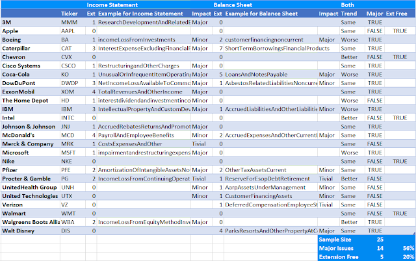Click the WBA ticker cell

coord(73,222)
